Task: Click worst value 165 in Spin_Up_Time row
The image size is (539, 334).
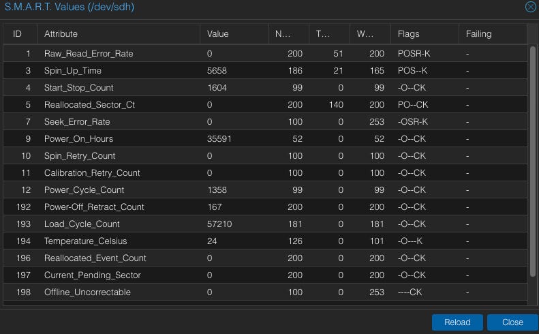Action: (377, 70)
